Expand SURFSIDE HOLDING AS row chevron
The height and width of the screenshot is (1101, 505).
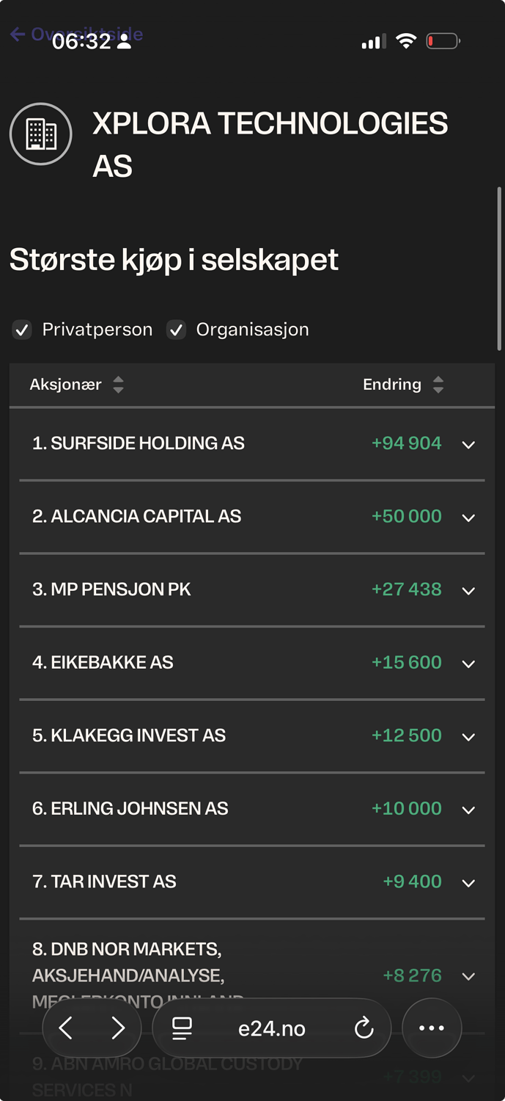(x=469, y=445)
